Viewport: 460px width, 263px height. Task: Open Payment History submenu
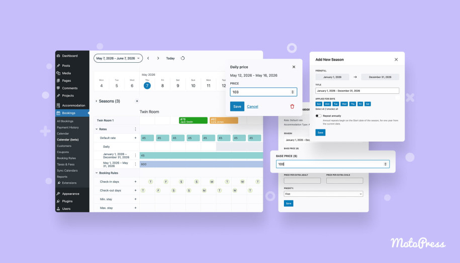tap(68, 127)
